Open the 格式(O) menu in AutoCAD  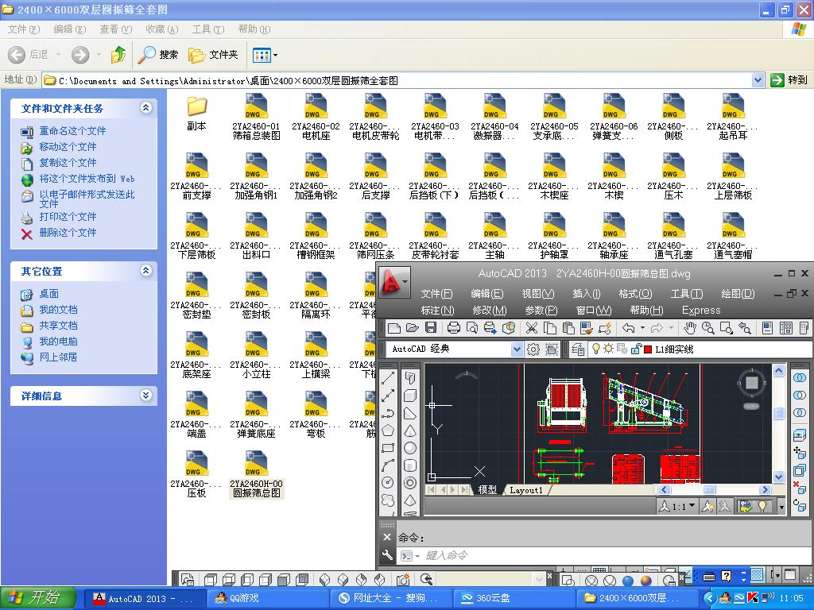(635, 294)
